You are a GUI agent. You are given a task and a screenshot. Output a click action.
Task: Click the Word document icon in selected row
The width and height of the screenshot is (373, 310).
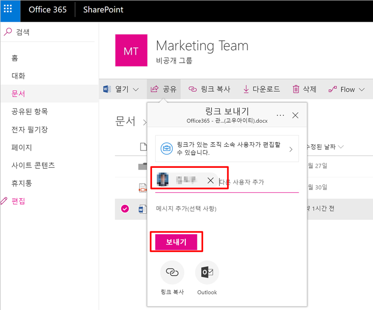click(x=142, y=209)
